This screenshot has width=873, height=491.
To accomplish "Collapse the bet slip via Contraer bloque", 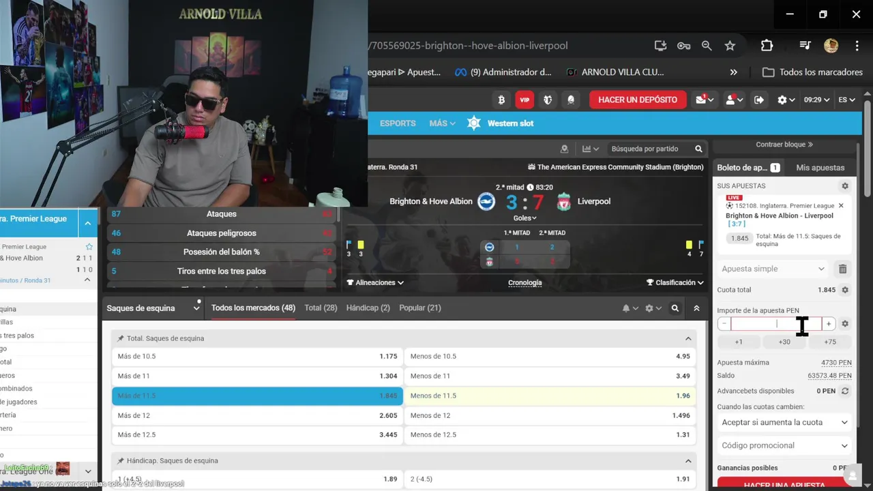I will point(784,145).
